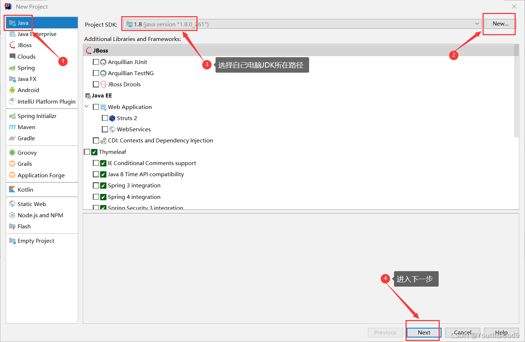Close the New Project dialog
525x342 pixels.
[x=514, y=6]
